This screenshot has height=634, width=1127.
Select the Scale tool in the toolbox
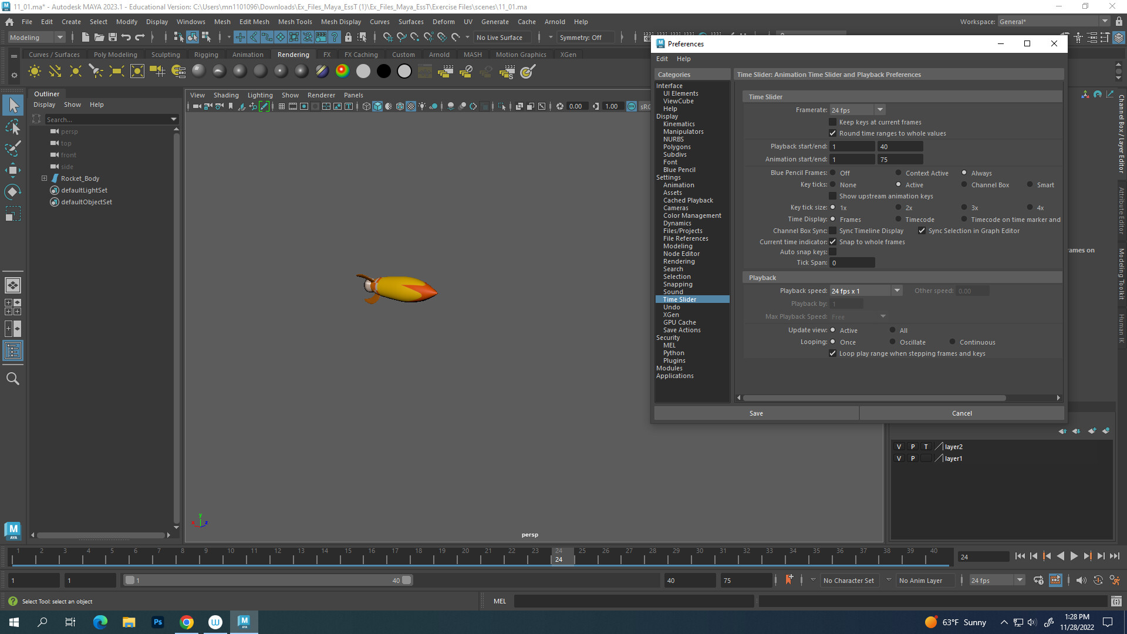pos(13,213)
